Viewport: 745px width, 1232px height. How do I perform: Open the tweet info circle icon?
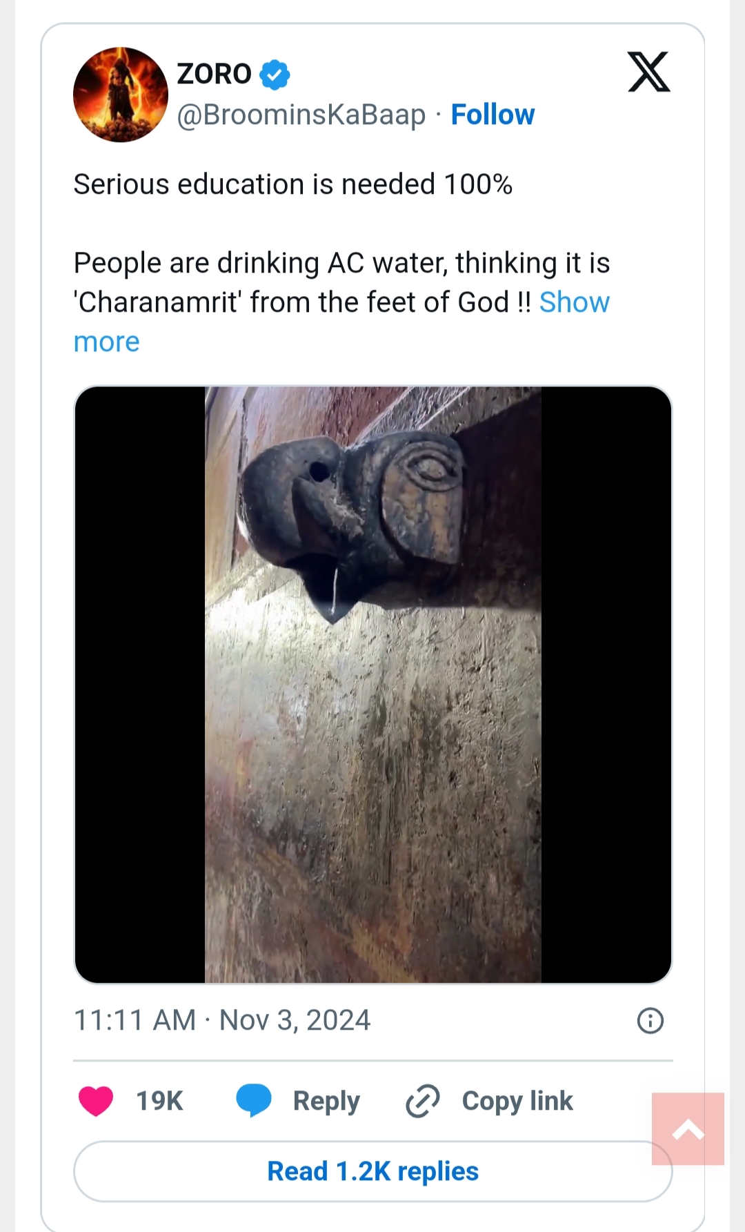(x=650, y=1020)
